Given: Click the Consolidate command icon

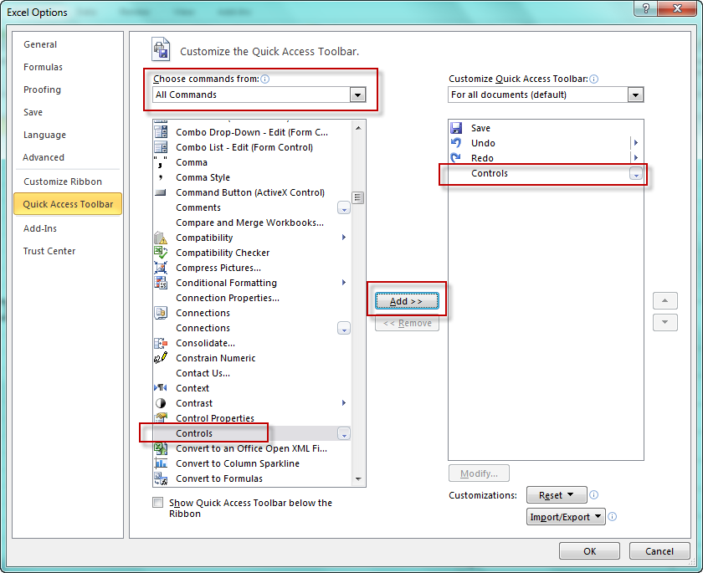Looking at the screenshot, I should point(161,343).
